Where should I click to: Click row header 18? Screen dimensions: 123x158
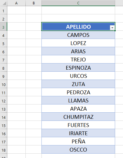click(x=4, y=150)
